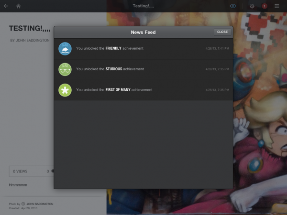Select the Studious glasses badge icon

(x=65, y=69)
